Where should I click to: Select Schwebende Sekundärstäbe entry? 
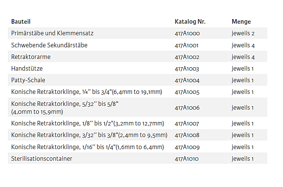(x=49, y=45)
